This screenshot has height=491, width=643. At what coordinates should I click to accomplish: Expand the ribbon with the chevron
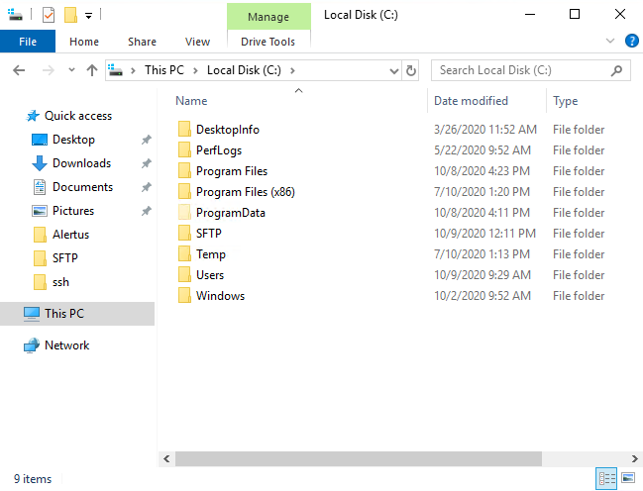610,41
